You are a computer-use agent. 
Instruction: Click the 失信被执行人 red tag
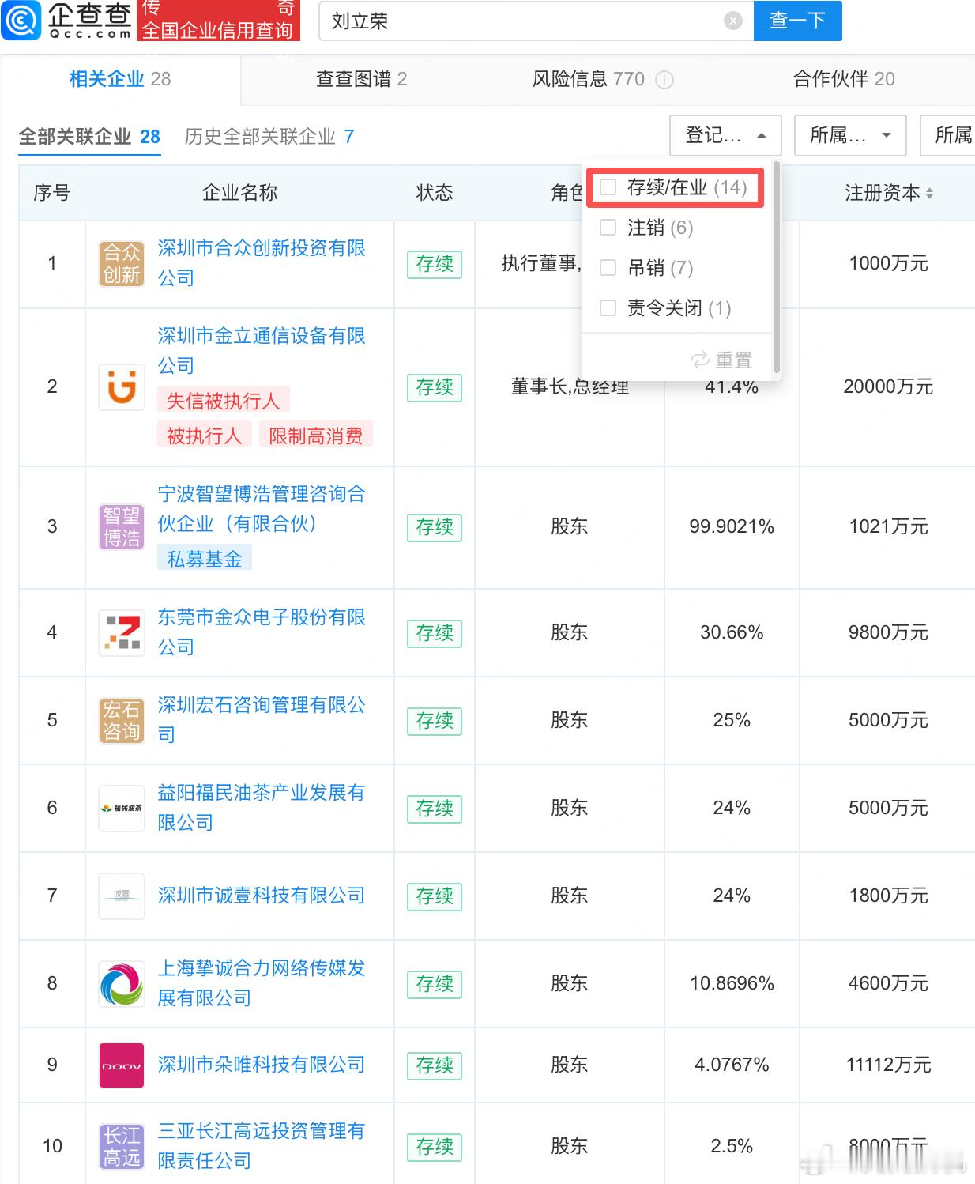[x=224, y=401]
